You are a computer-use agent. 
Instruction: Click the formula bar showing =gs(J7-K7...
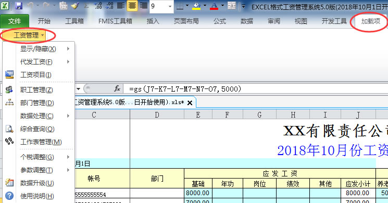pos(256,89)
